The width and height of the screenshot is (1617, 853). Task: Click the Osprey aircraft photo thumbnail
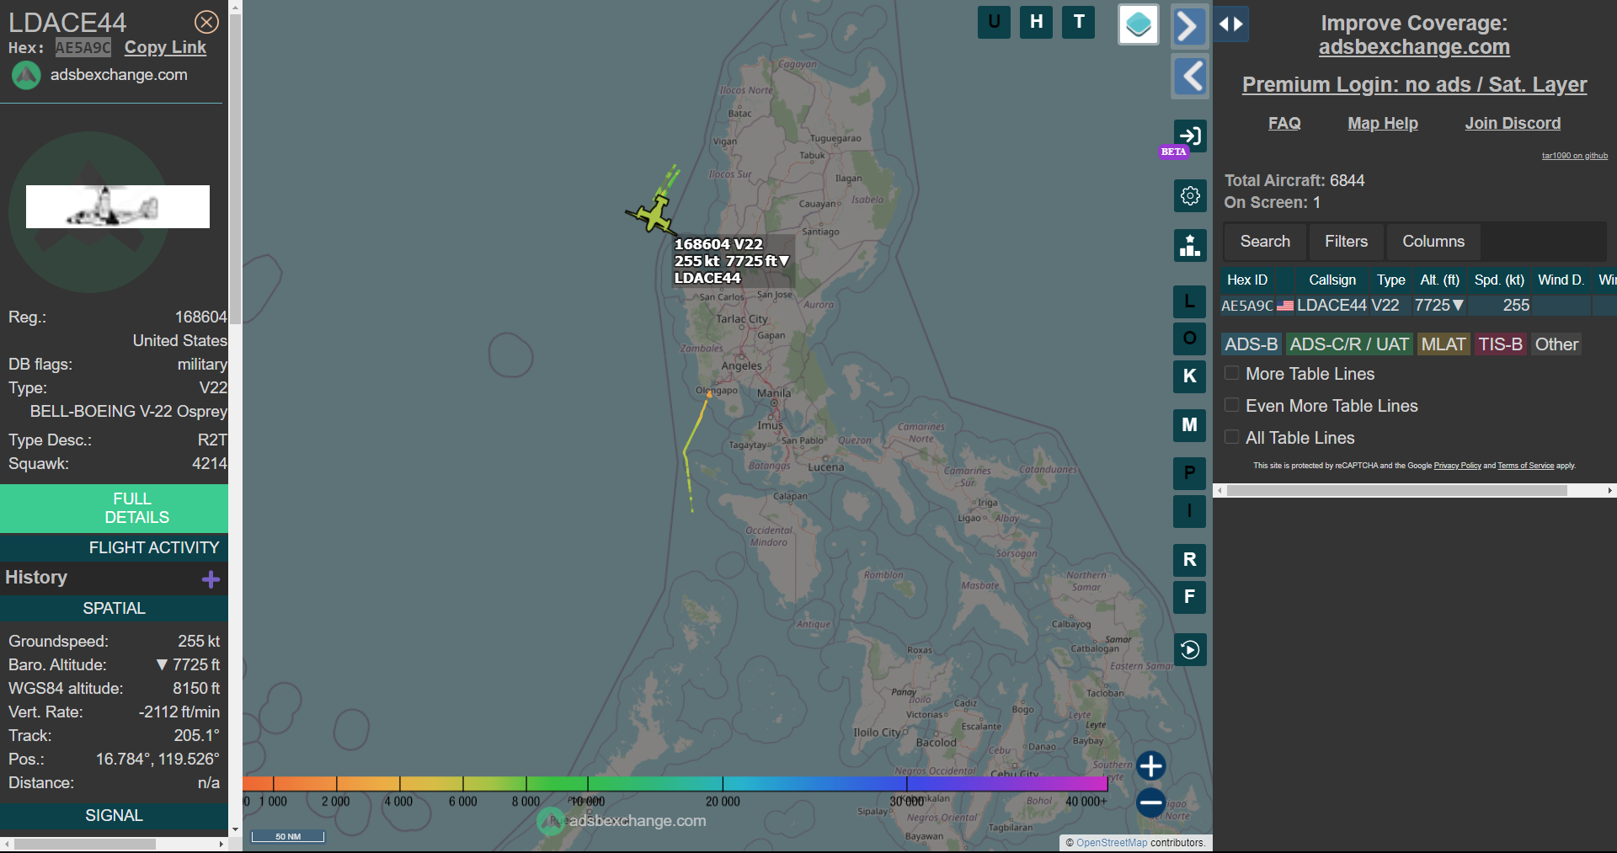point(118,206)
